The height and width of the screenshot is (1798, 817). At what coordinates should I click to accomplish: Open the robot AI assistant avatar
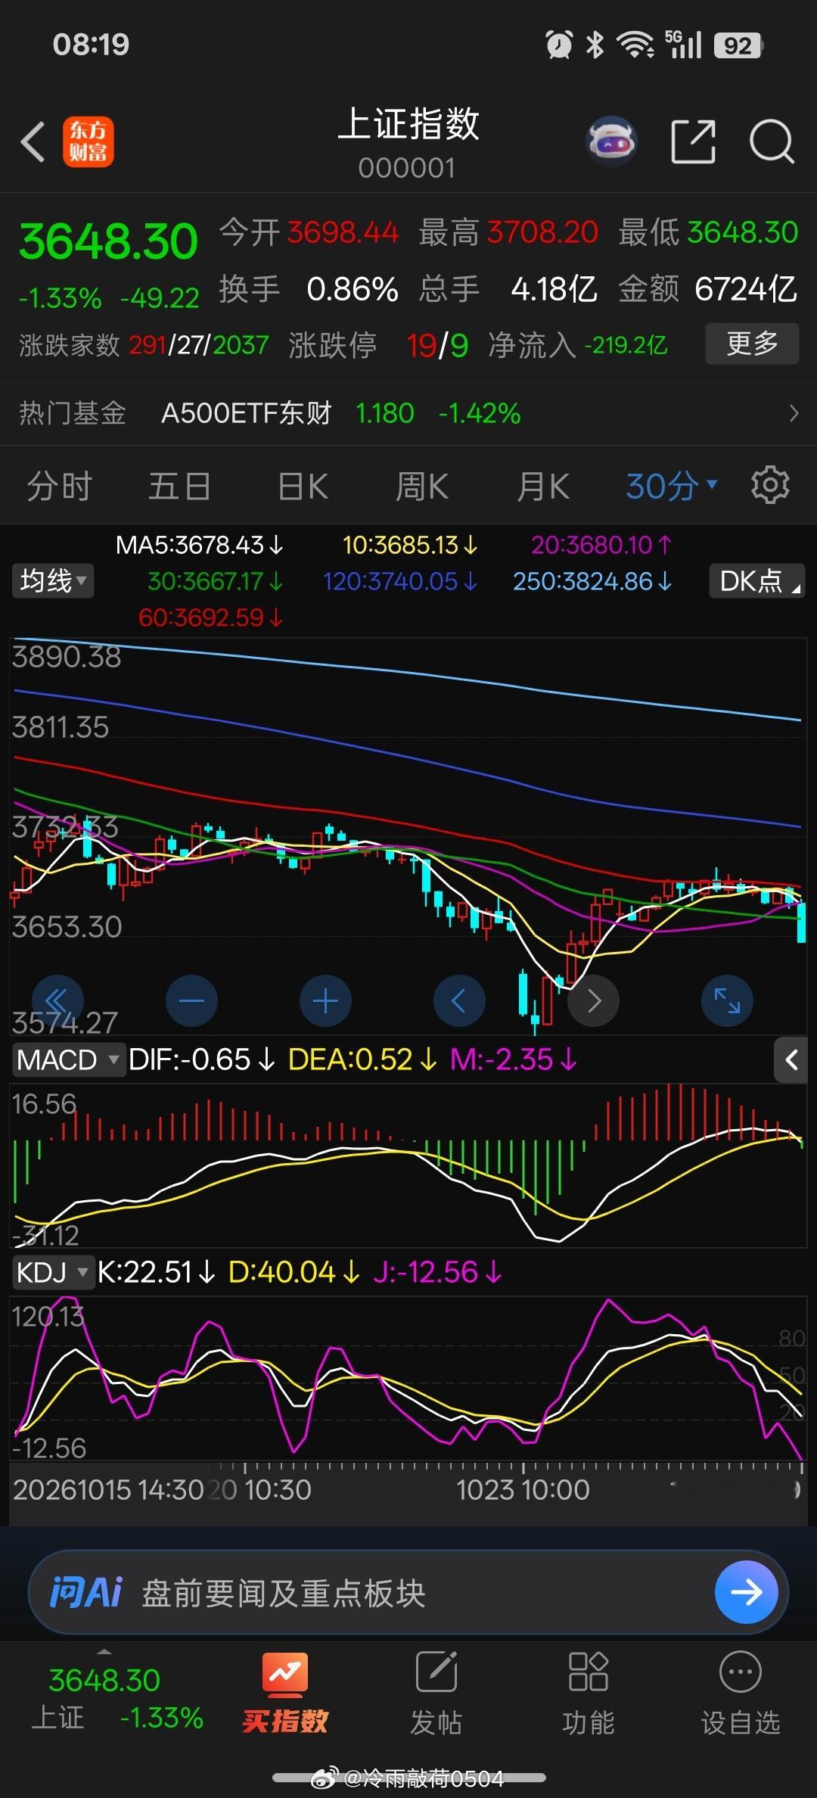(x=611, y=142)
